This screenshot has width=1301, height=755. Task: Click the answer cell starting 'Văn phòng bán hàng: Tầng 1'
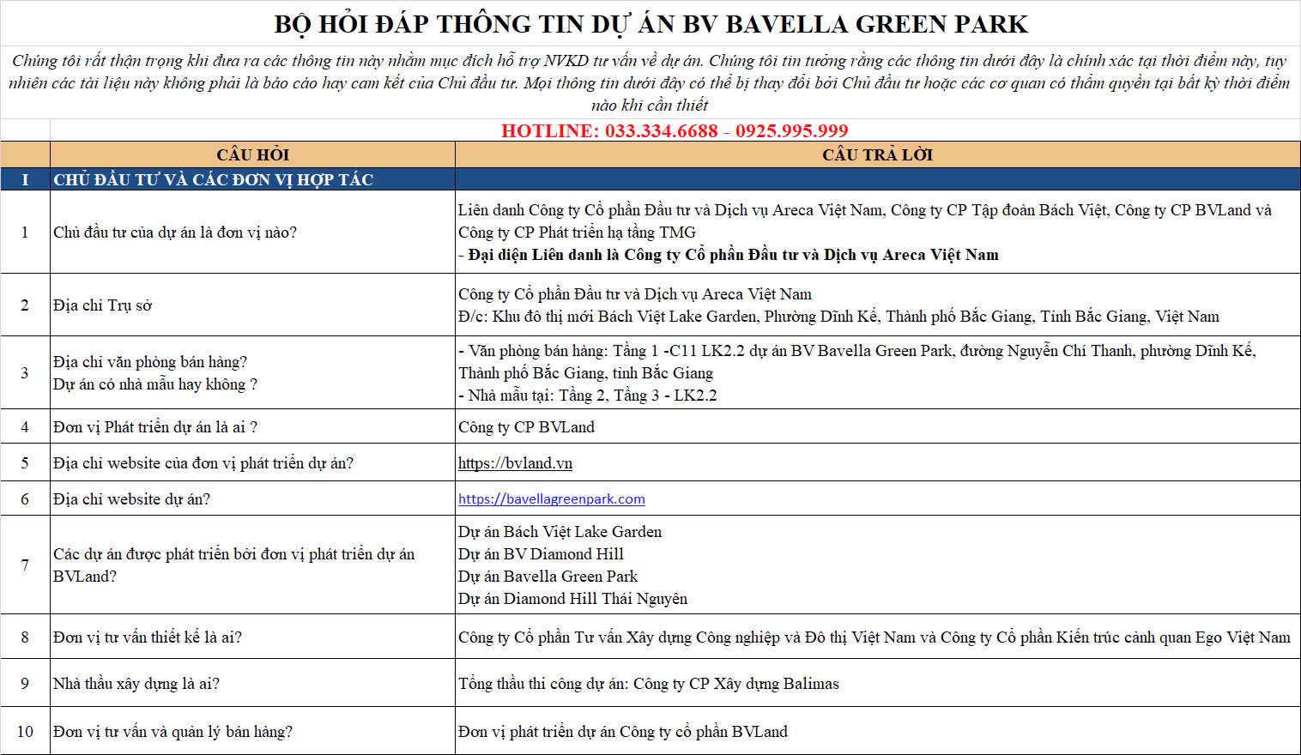(x=858, y=372)
